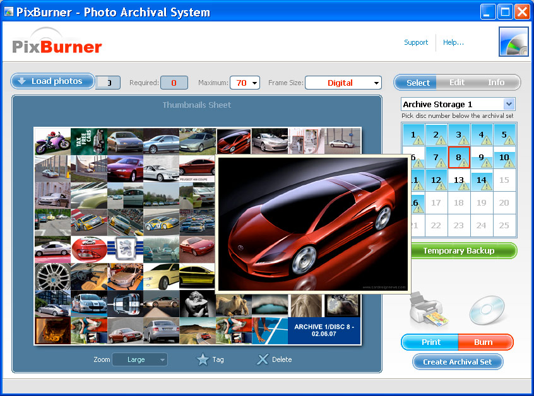Expand the Frame Size Digital dropdown
The height and width of the screenshot is (396, 534).
point(343,83)
